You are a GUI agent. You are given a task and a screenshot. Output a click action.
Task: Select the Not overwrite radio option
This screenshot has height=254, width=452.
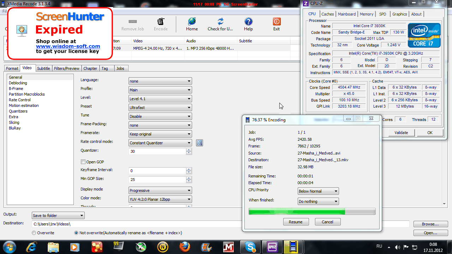[x=76, y=233]
